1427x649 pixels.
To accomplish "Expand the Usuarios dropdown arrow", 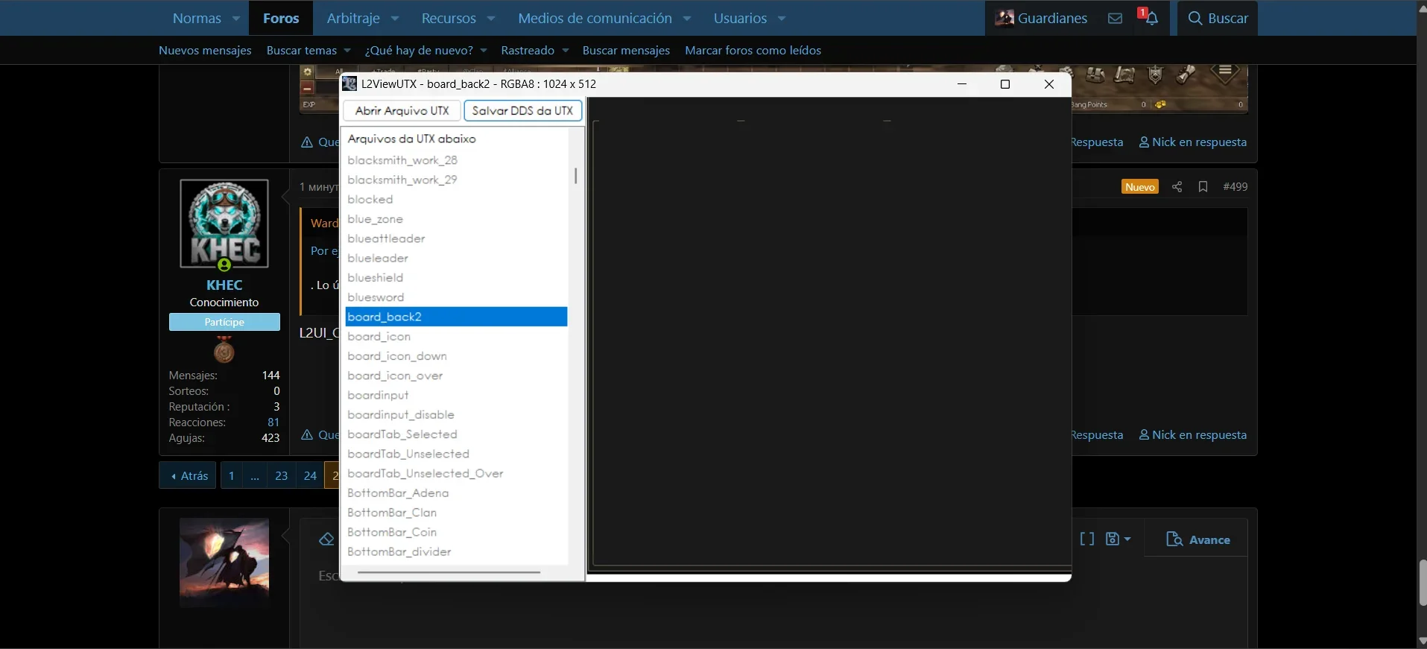I will pos(782,19).
